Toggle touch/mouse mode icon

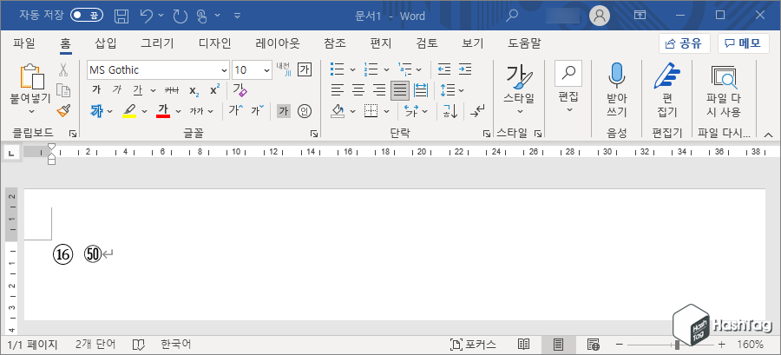(201, 16)
